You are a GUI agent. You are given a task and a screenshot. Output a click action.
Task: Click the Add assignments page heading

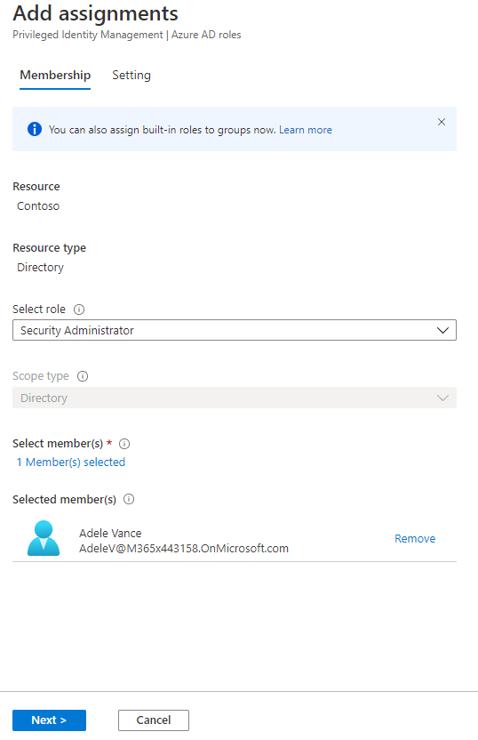[x=96, y=13]
